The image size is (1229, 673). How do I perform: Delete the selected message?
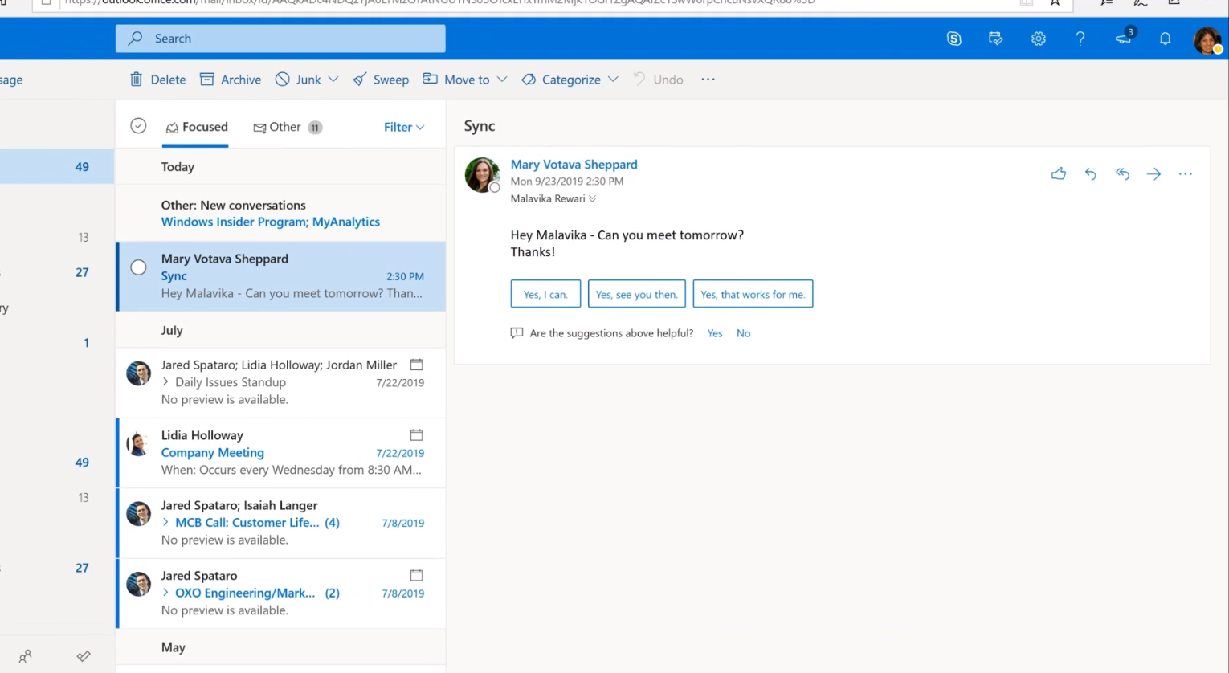[158, 80]
